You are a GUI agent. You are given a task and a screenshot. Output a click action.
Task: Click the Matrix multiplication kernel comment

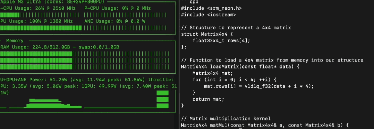[226, 119]
